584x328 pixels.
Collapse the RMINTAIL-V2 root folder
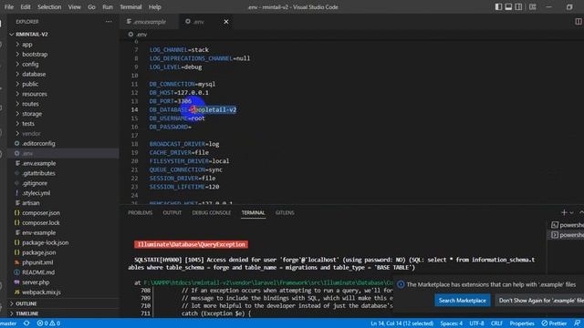(x=32, y=35)
